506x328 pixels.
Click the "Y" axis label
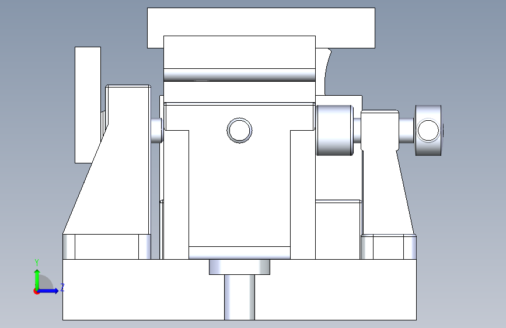(37, 263)
